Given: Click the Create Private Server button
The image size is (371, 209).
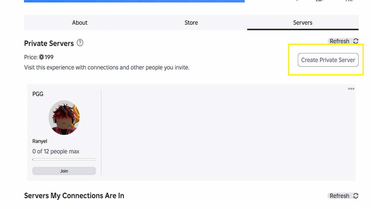Looking at the screenshot, I should point(328,60).
